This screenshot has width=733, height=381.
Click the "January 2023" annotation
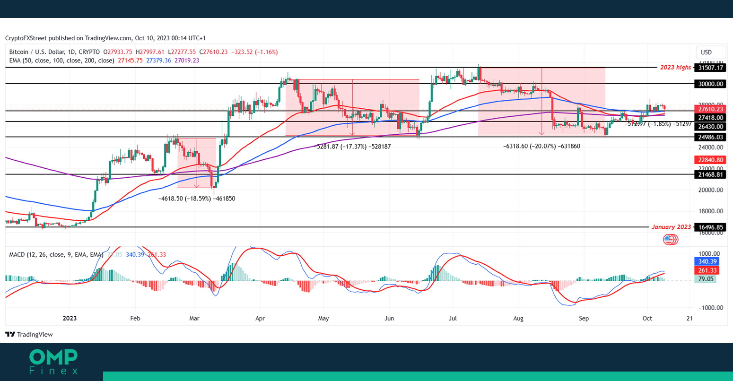(671, 227)
